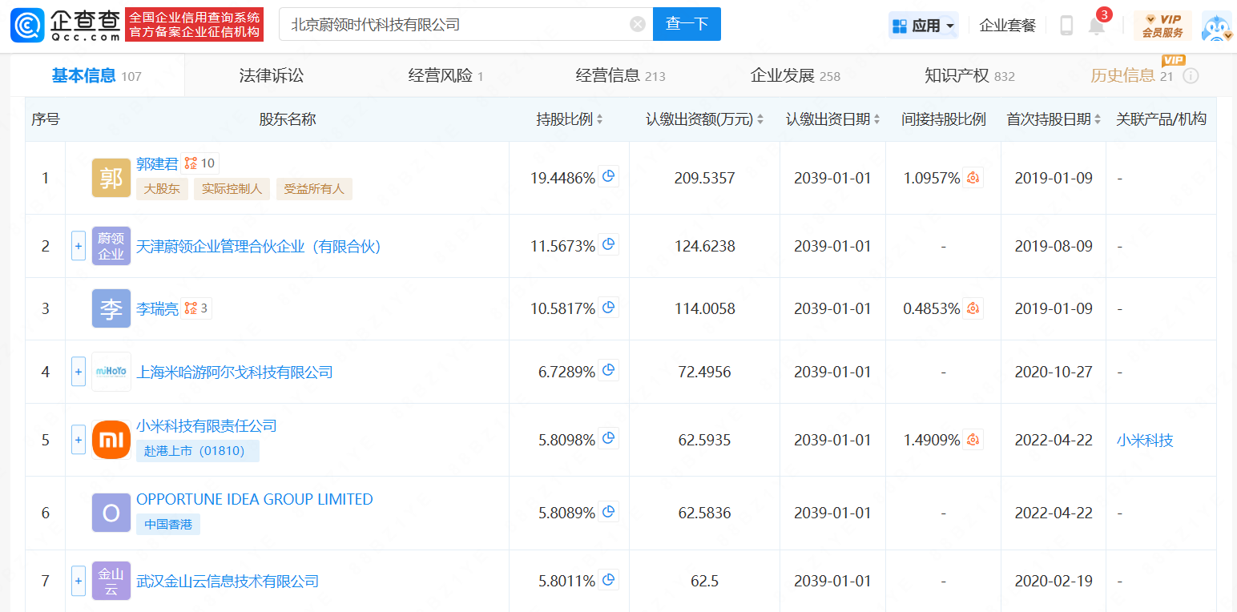
Task: Open pie chart for 米哈游's 6.7289%
Action: (x=609, y=370)
